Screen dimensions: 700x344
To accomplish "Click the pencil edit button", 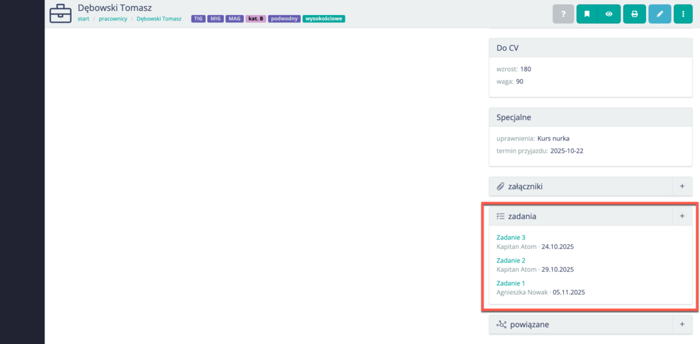I will coord(660,14).
